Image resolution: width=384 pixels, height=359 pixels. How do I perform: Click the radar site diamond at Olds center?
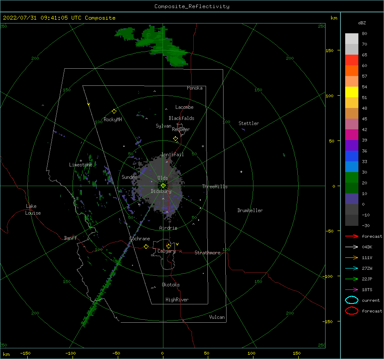163,186
